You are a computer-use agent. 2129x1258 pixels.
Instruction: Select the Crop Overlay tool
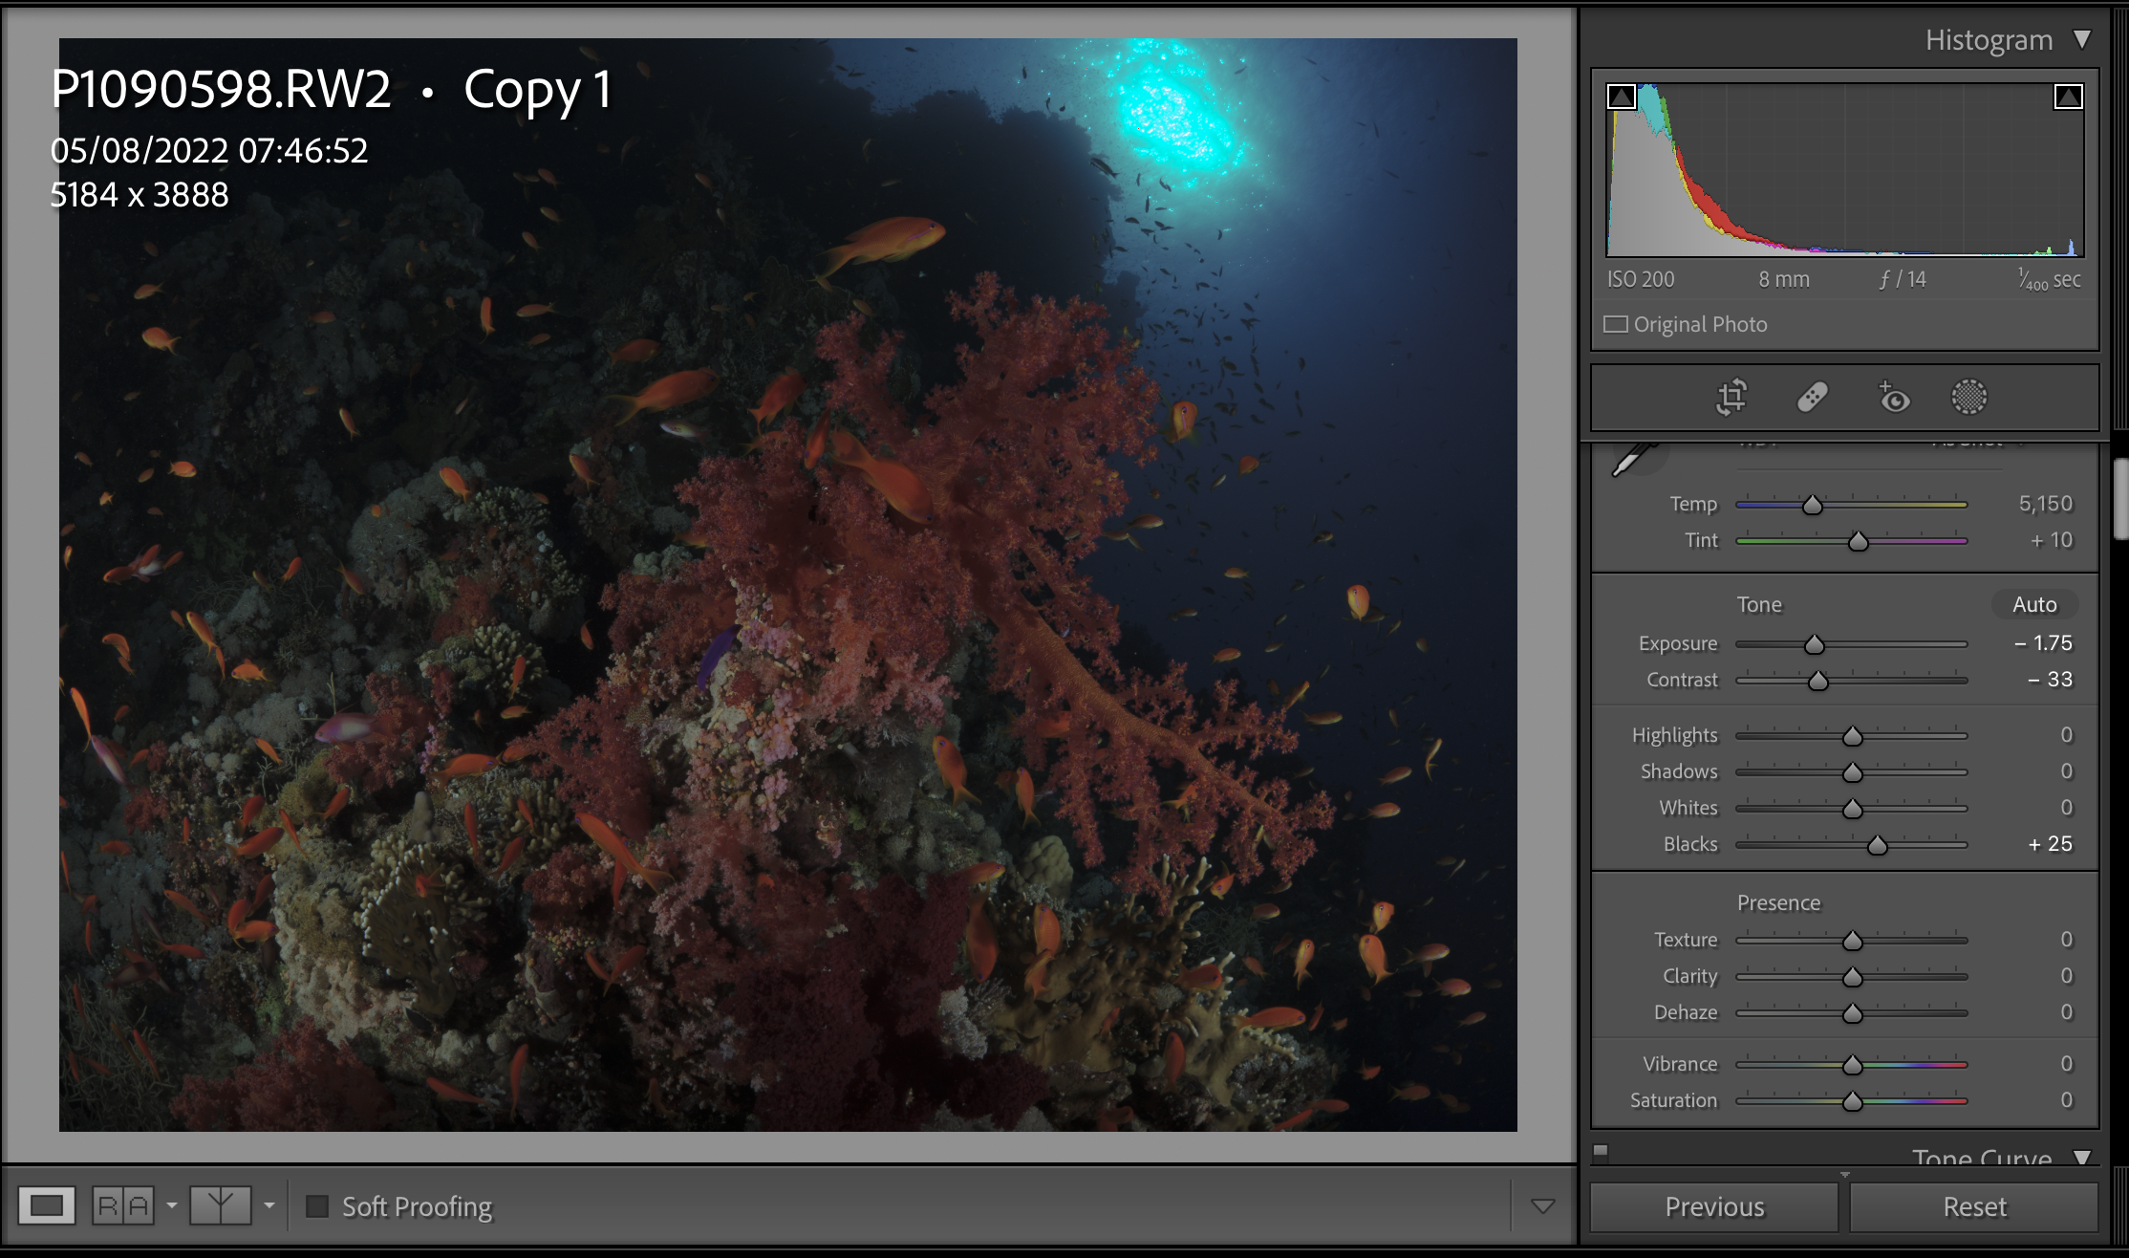tap(1731, 397)
